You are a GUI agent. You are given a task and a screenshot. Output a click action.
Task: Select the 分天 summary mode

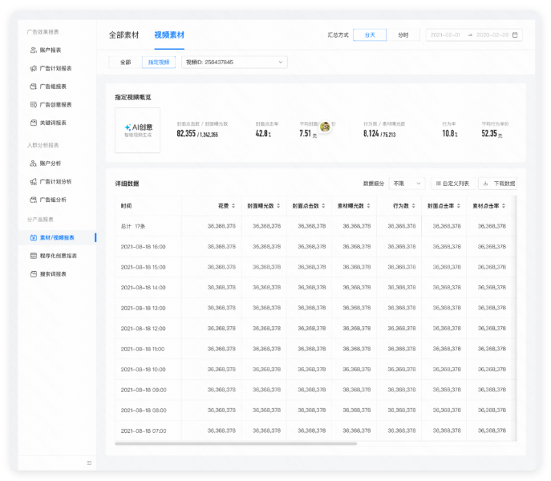pos(370,35)
